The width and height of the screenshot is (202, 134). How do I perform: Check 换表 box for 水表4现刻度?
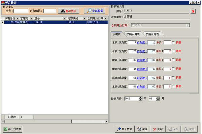[173, 86]
